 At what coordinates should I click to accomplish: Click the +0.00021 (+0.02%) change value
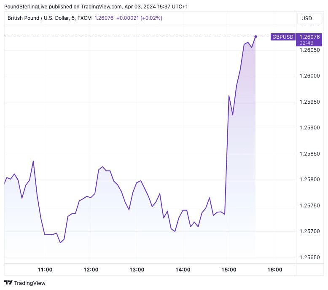tap(139, 18)
